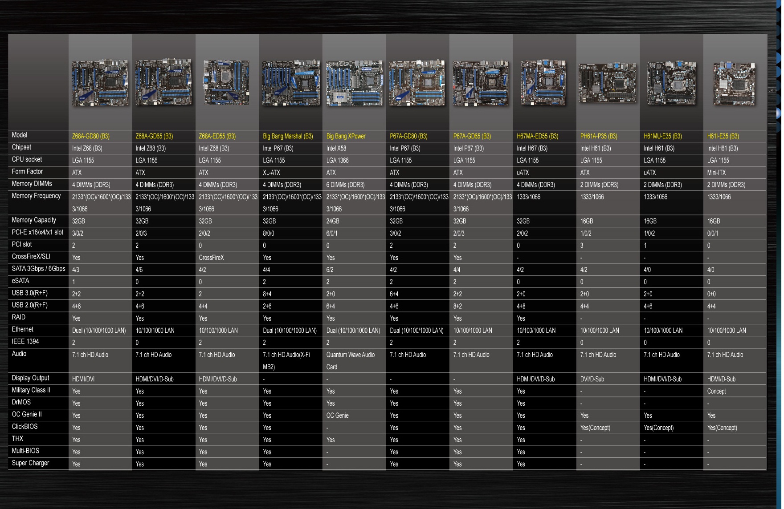Click the Big Bang XPower motherboard photo
The width and height of the screenshot is (784, 509).
355,83
